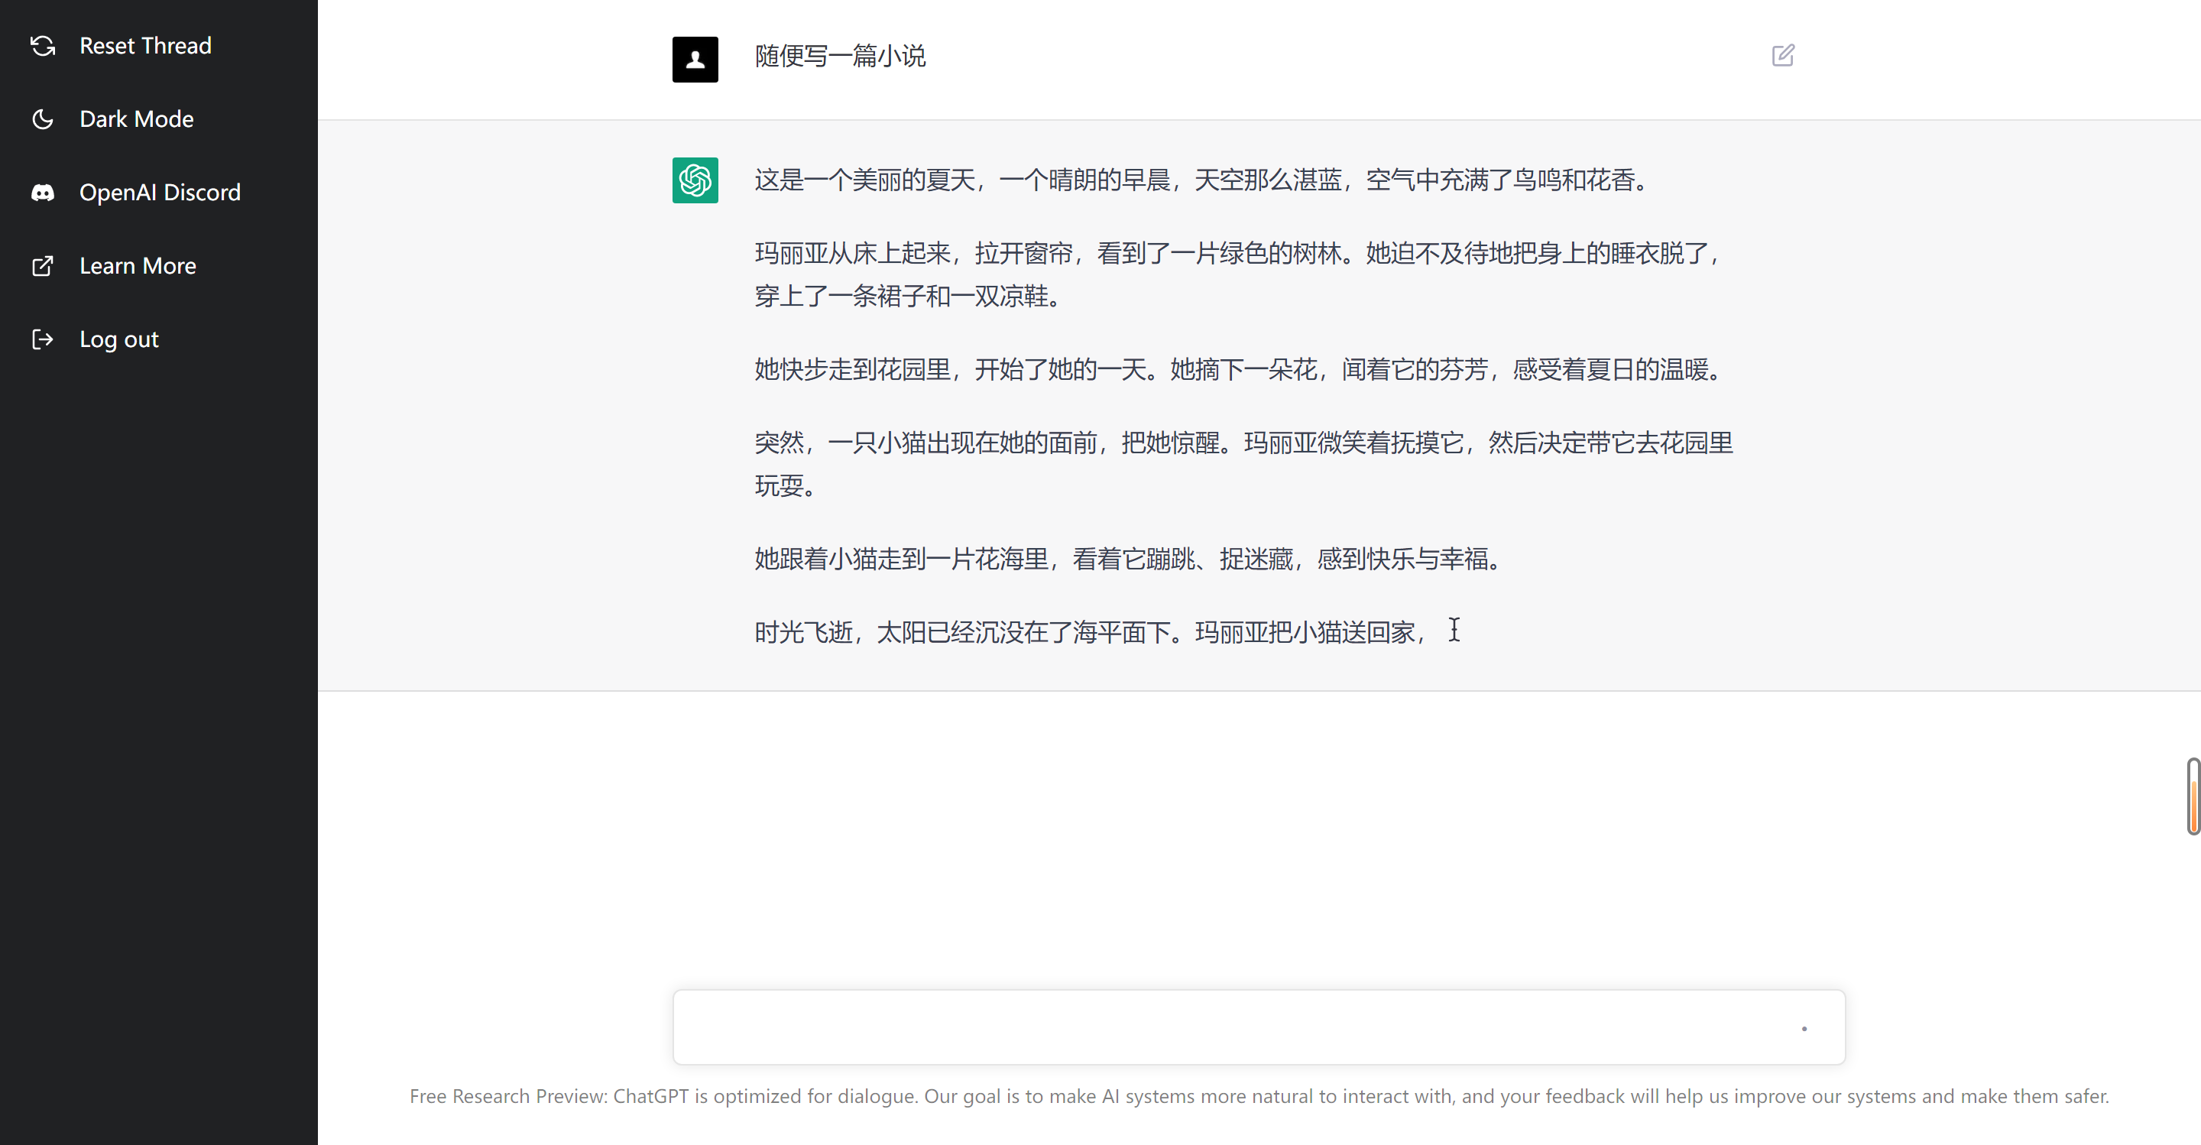Viewport: 2201px width, 1145px height.
Task: Click the Learn More external-link icon
Action: 43,266
